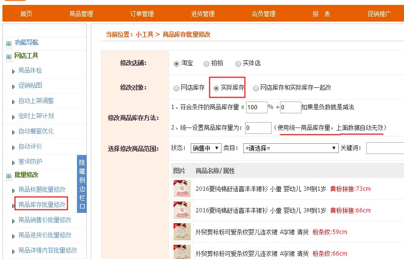The image size is (404, 259).
Task: Click the 关键词 search input box
Action: pos(385,148)
